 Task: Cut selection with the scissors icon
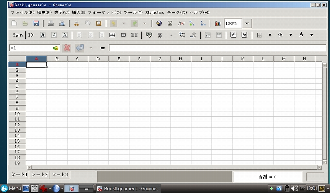(76, 23)
